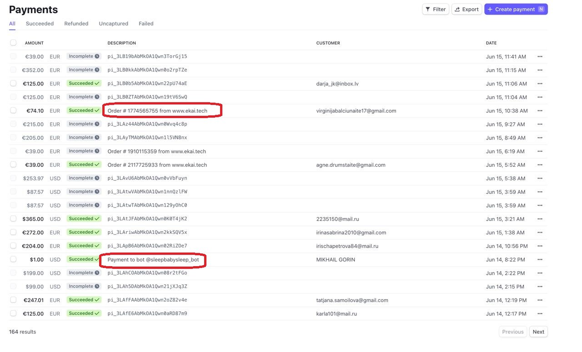This screenshot has height=352, width=582.
Task: Open three-dot menu for darja_jk@inbox.lv payment
Action: pos(540,84)
